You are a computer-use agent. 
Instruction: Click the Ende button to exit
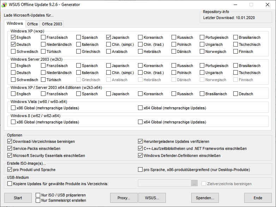[x=258, y=198]
